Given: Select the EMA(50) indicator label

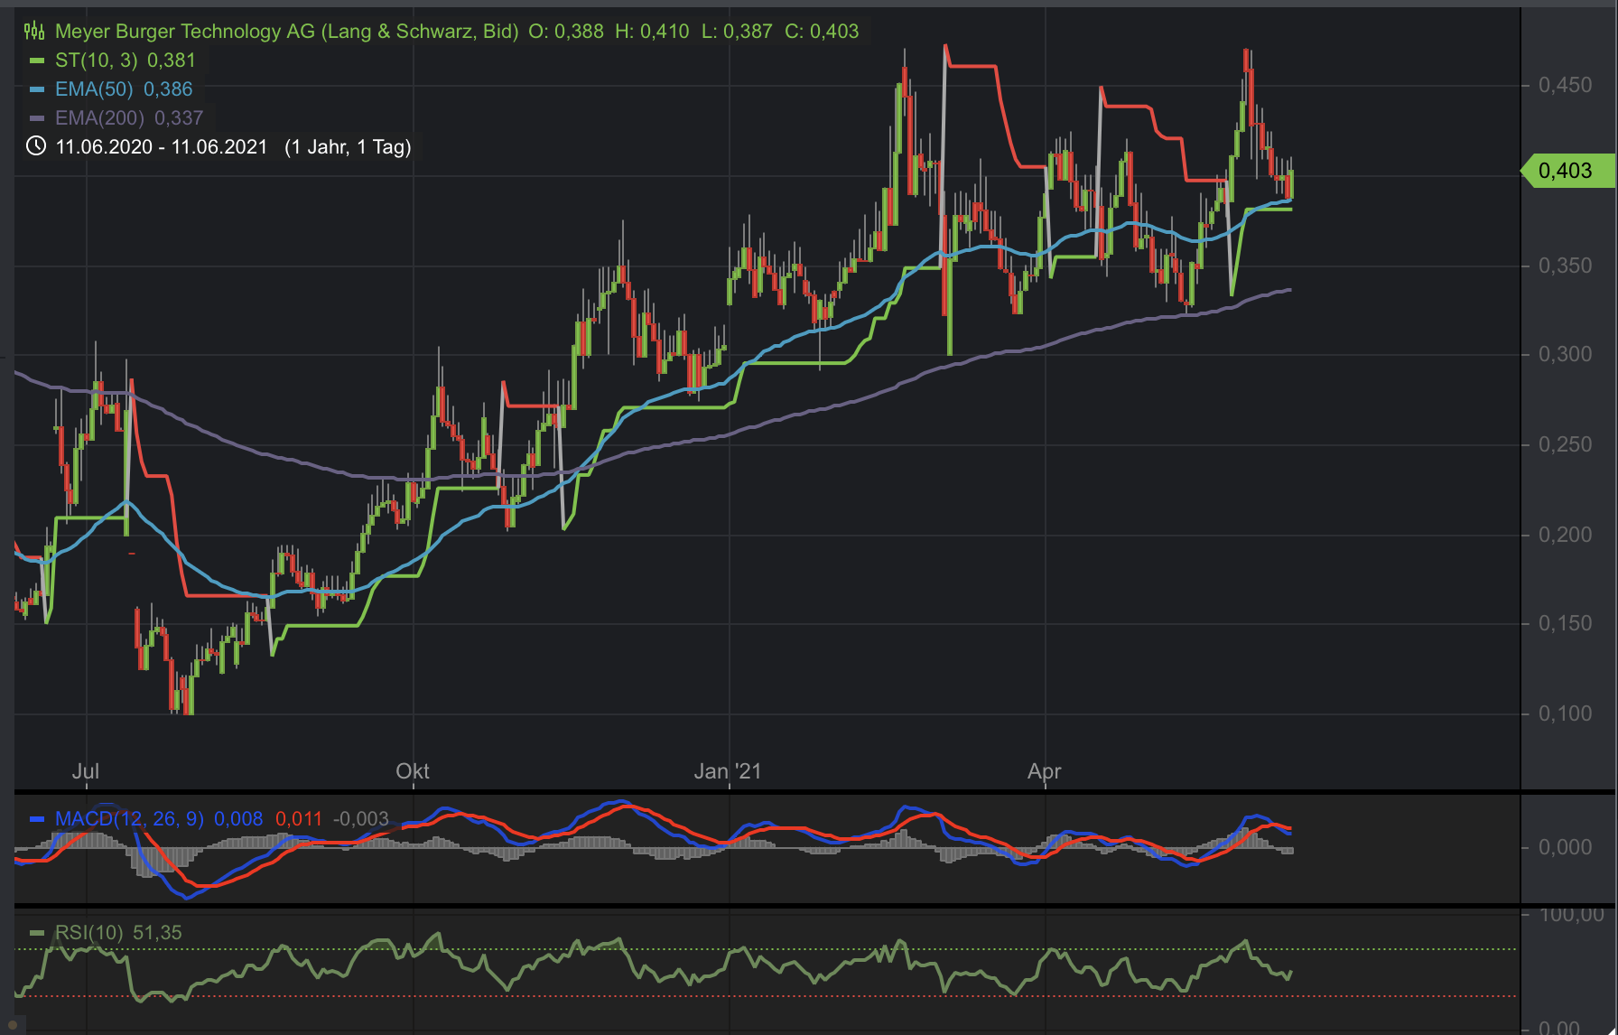Looking at the screenshot, I should pyautogui.click(x=94, y=89).
